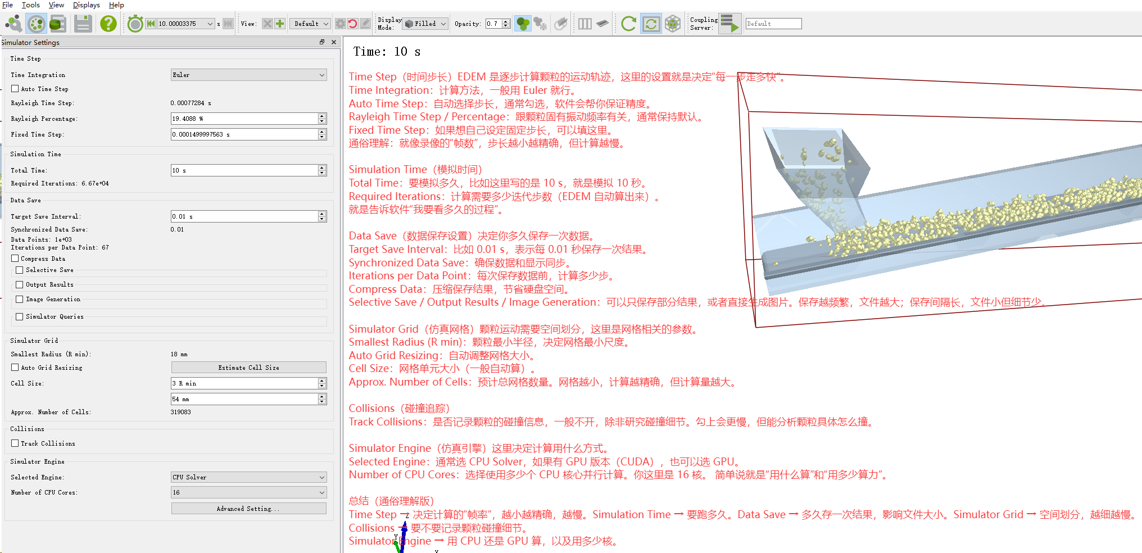Click the Total Time input field

pos(244,170)
